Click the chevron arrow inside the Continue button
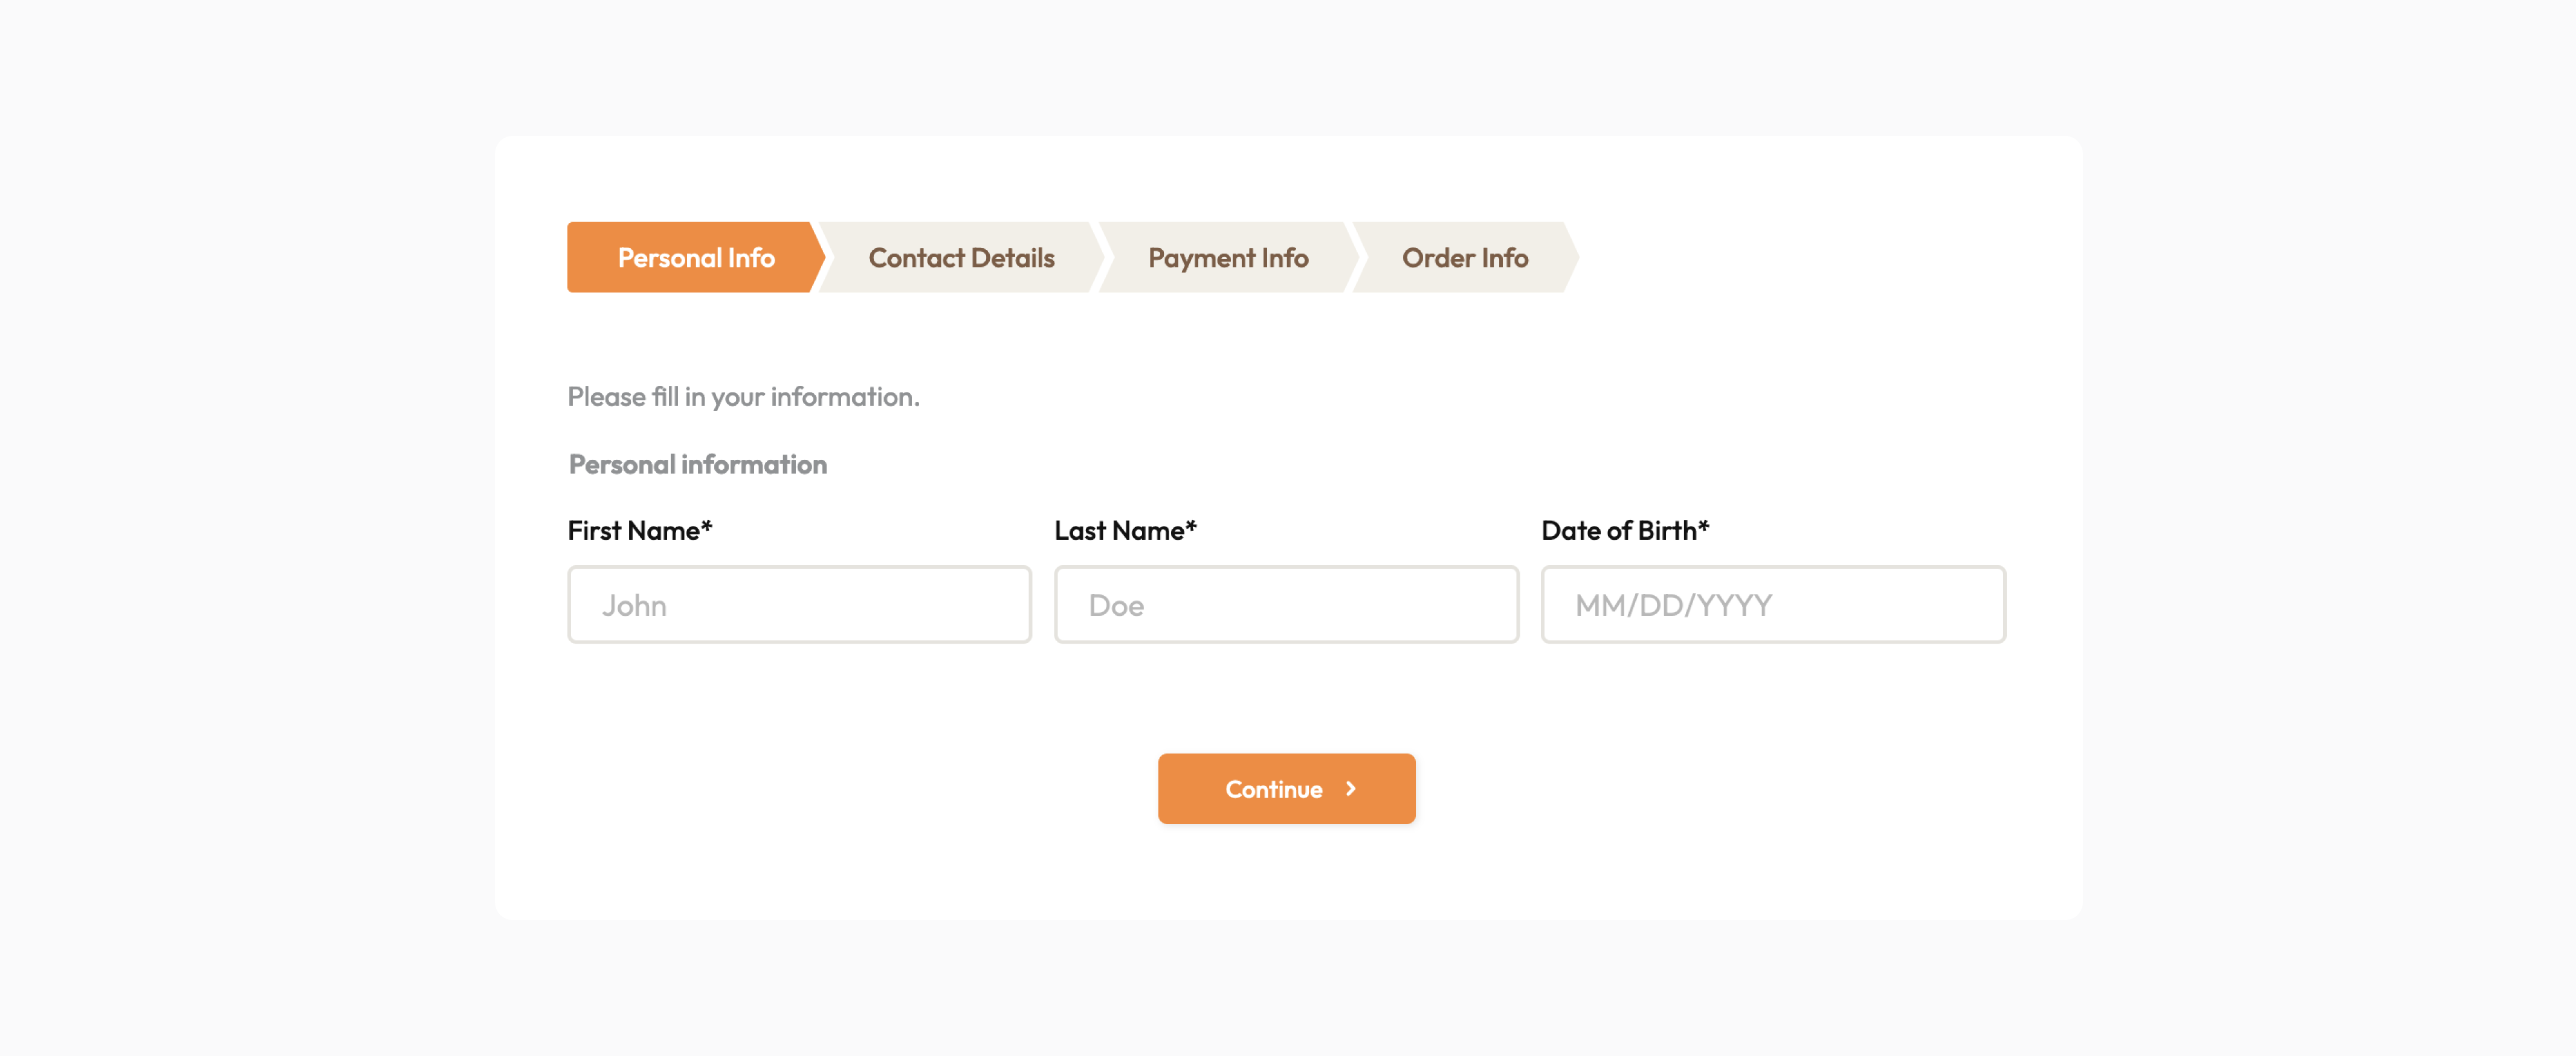Image resolution: width=2576 pixels, height=1056 pixels. tap(1351, 789)
